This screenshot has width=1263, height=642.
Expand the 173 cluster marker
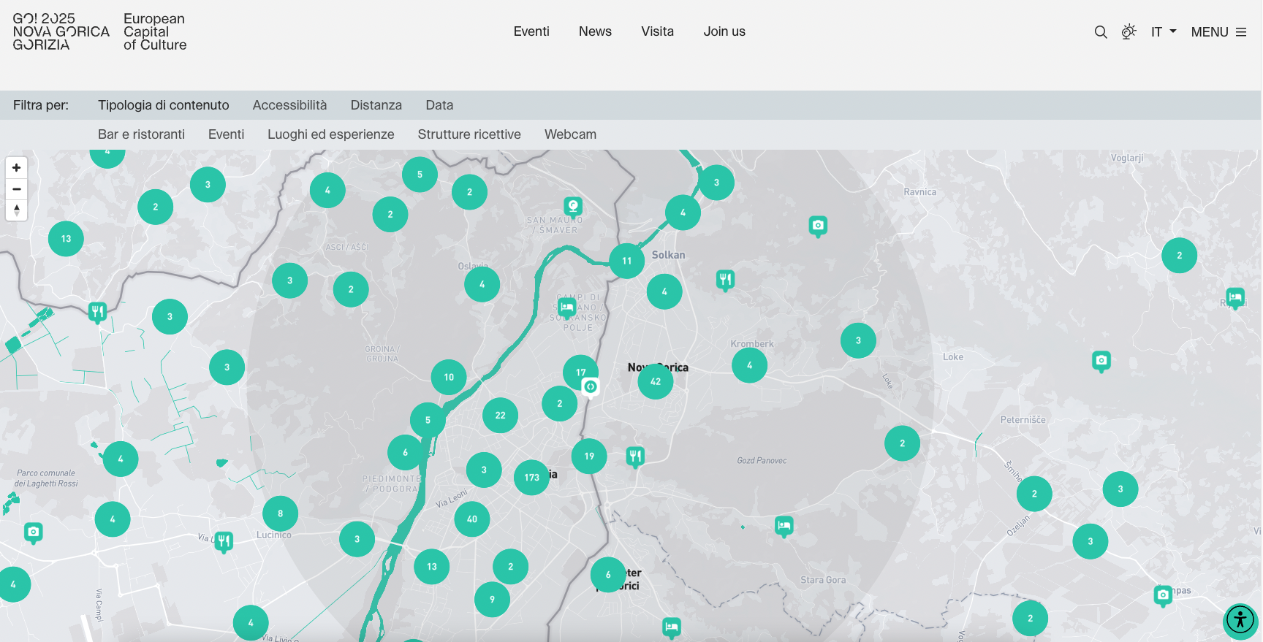531,478
